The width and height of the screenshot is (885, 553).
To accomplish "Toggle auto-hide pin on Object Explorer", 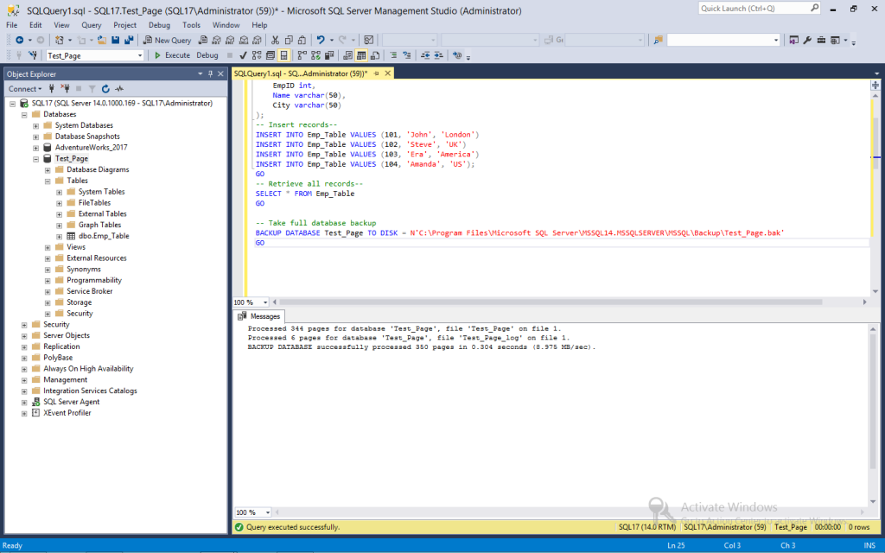I will pyautogui.click(x=208, y=73).
